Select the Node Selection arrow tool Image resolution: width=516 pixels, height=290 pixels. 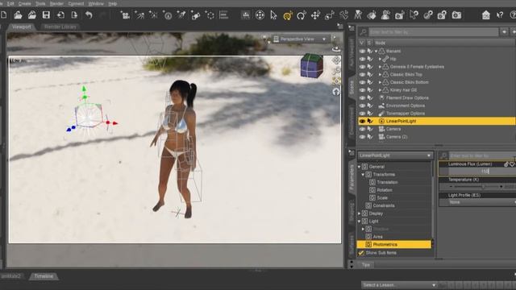[x=273, y=14]
